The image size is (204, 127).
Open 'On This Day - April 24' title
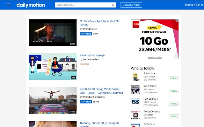coord(99,23)
